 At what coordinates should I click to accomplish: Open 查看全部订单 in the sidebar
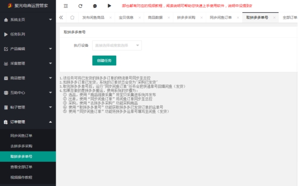pos(28,167)
